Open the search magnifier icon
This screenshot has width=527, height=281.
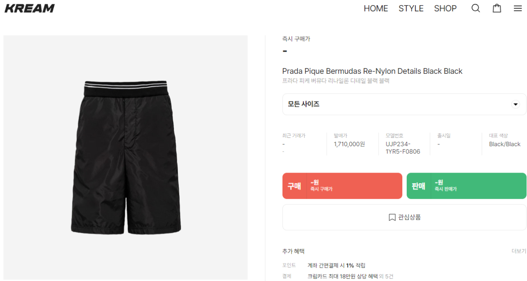point(476,8)
